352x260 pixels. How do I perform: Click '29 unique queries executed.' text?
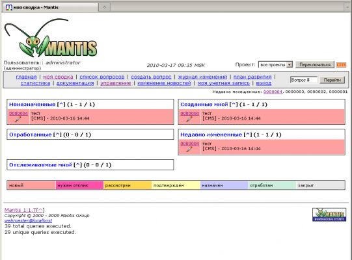pos(40,232)
